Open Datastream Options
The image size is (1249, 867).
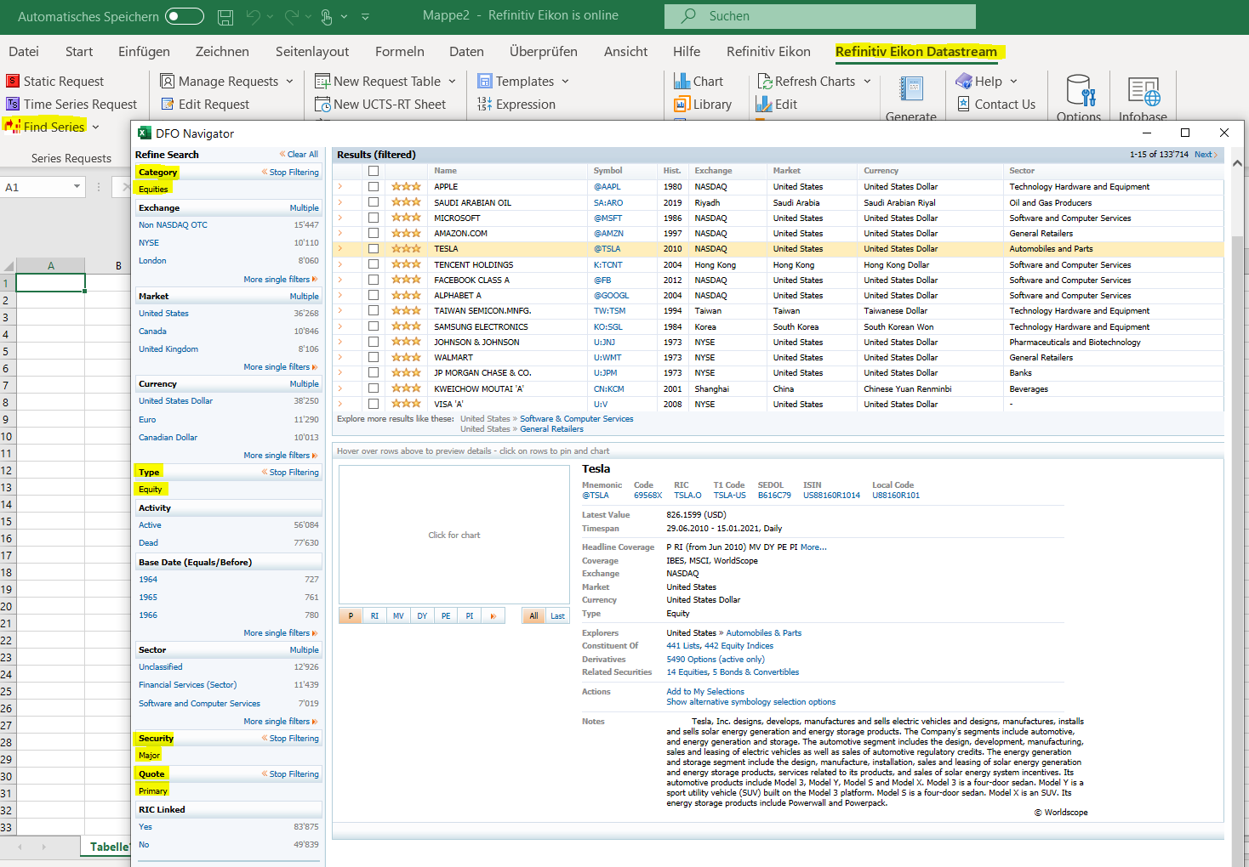[x=1079, y=97]
